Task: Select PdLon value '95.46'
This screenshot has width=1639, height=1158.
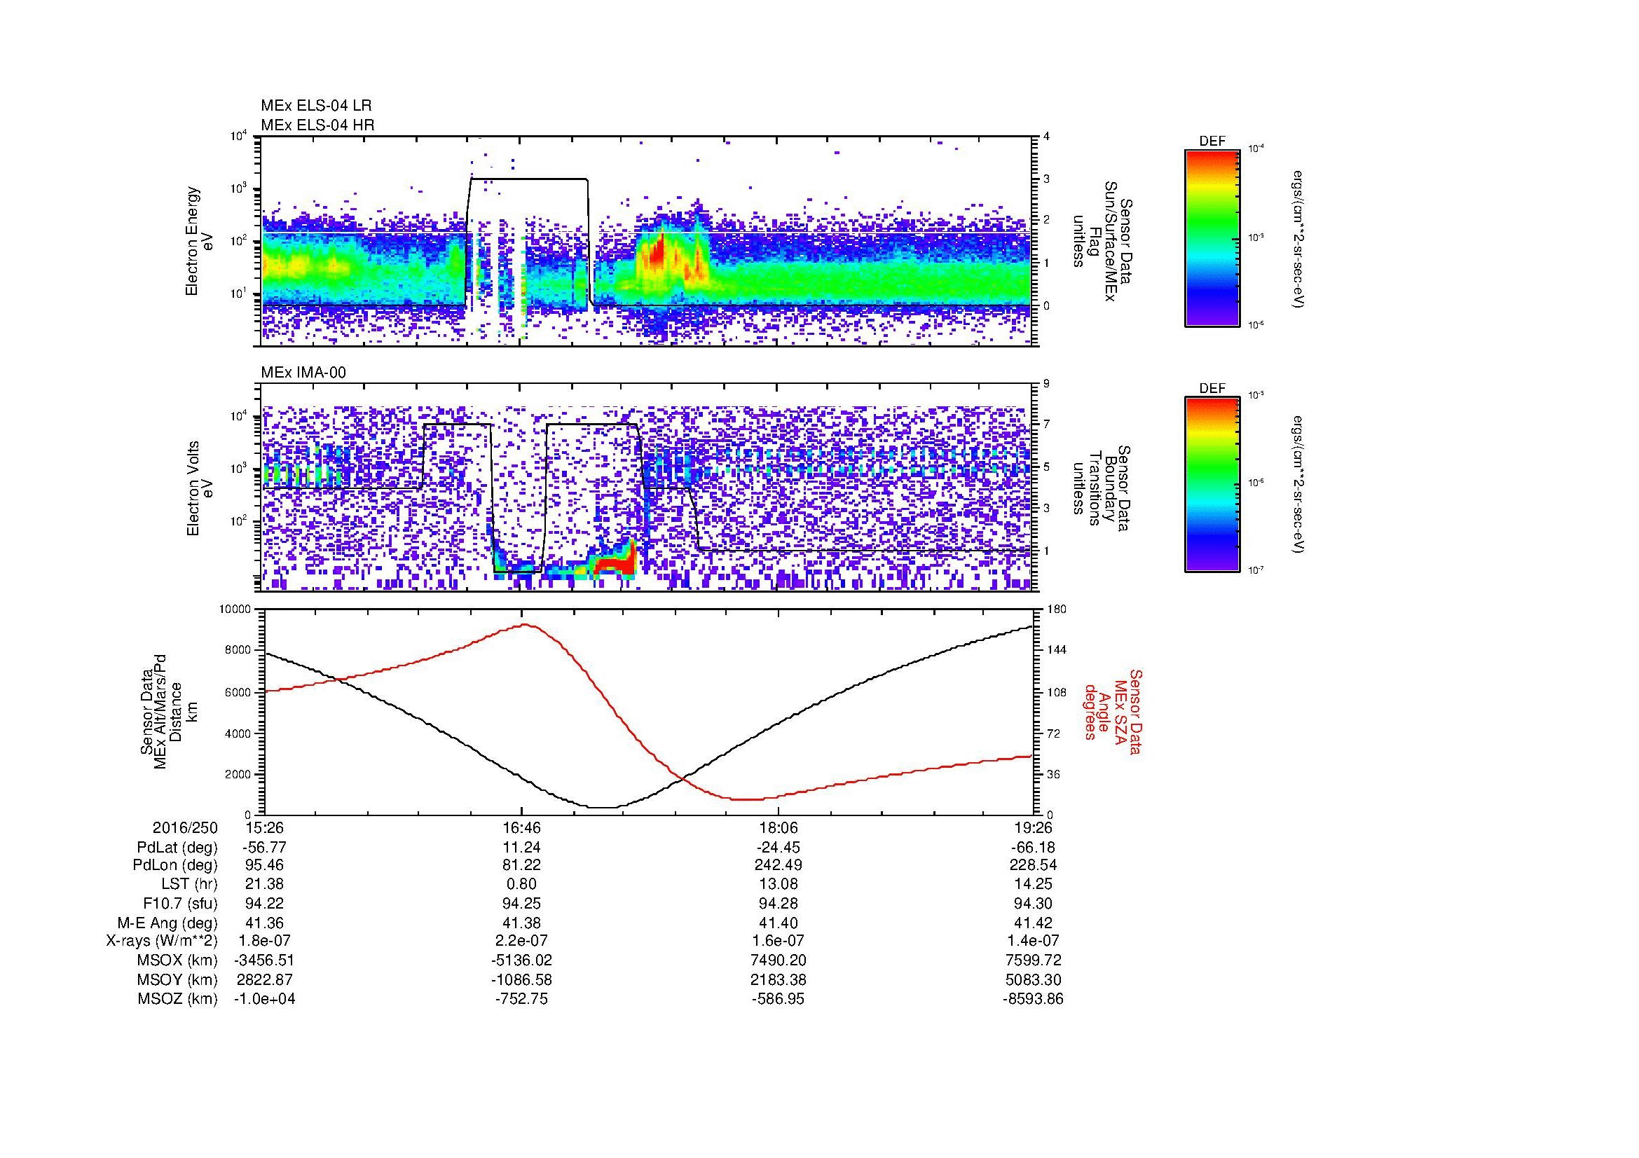Action: point(265,865)
